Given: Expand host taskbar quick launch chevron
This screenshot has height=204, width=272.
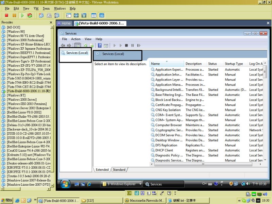Looking at the screenshot, I should coord(35,200).
